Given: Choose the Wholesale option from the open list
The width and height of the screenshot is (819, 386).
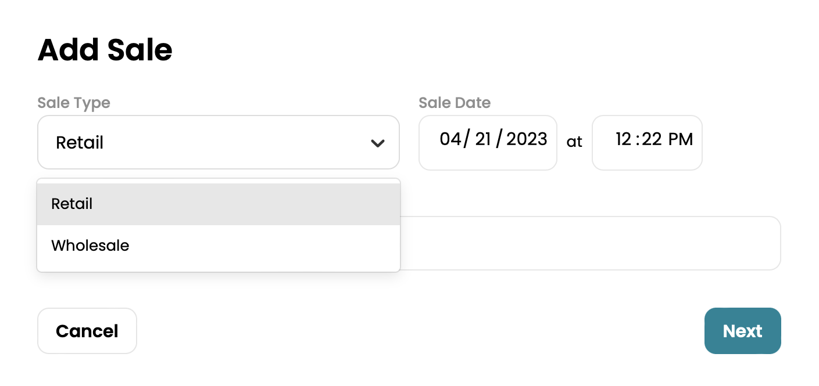Looking at the screenshot, I should click(x=90, y=246).
